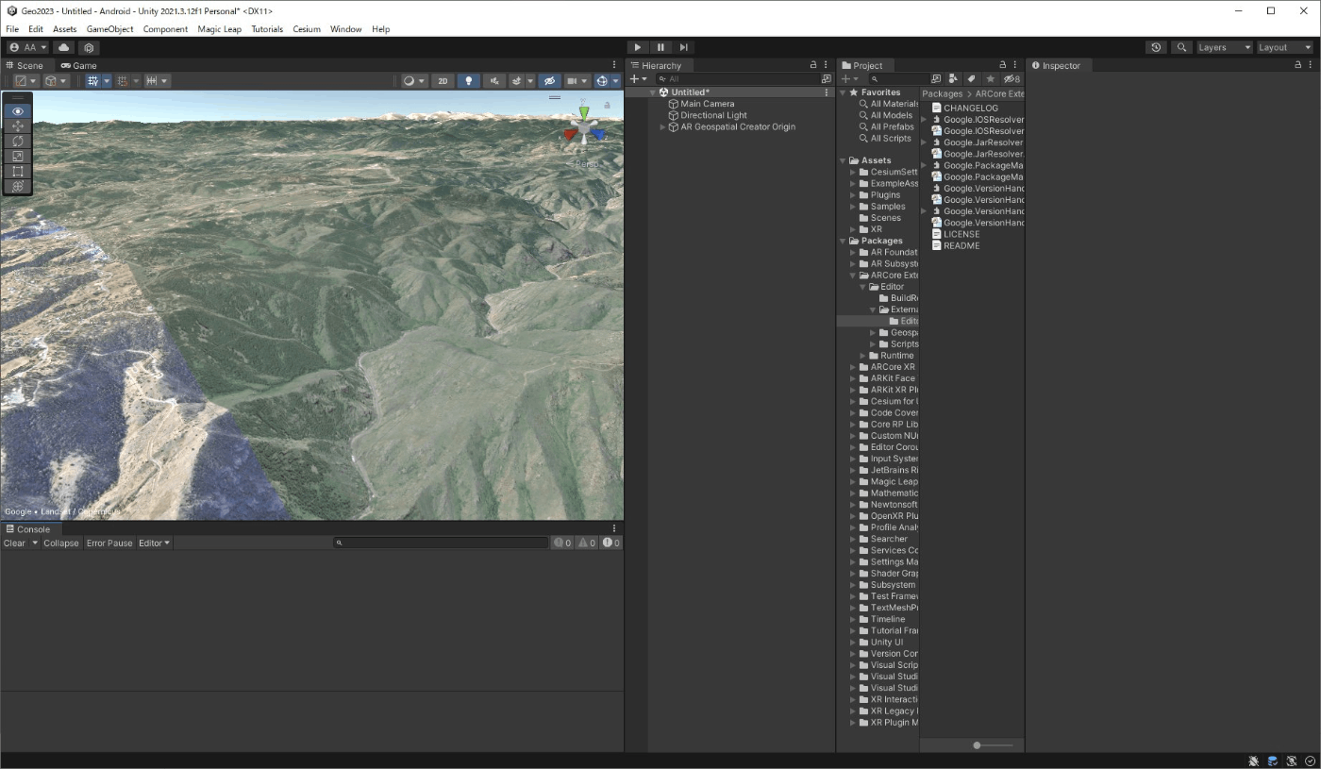Click the Play button
1321x769 pixels.
tap(638, 47)
